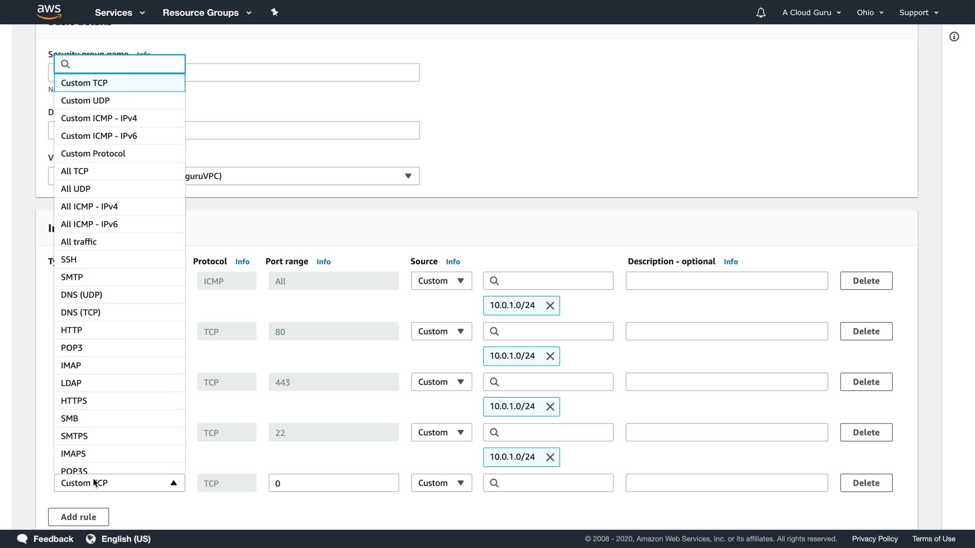Remove 10.0.1.0/24 from the port 80 rule

[x=550, y=356]
